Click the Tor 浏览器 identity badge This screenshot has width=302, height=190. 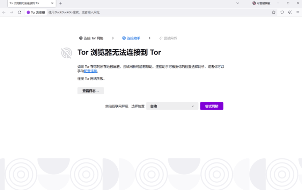pyautogui.click(x=36, y=12)
